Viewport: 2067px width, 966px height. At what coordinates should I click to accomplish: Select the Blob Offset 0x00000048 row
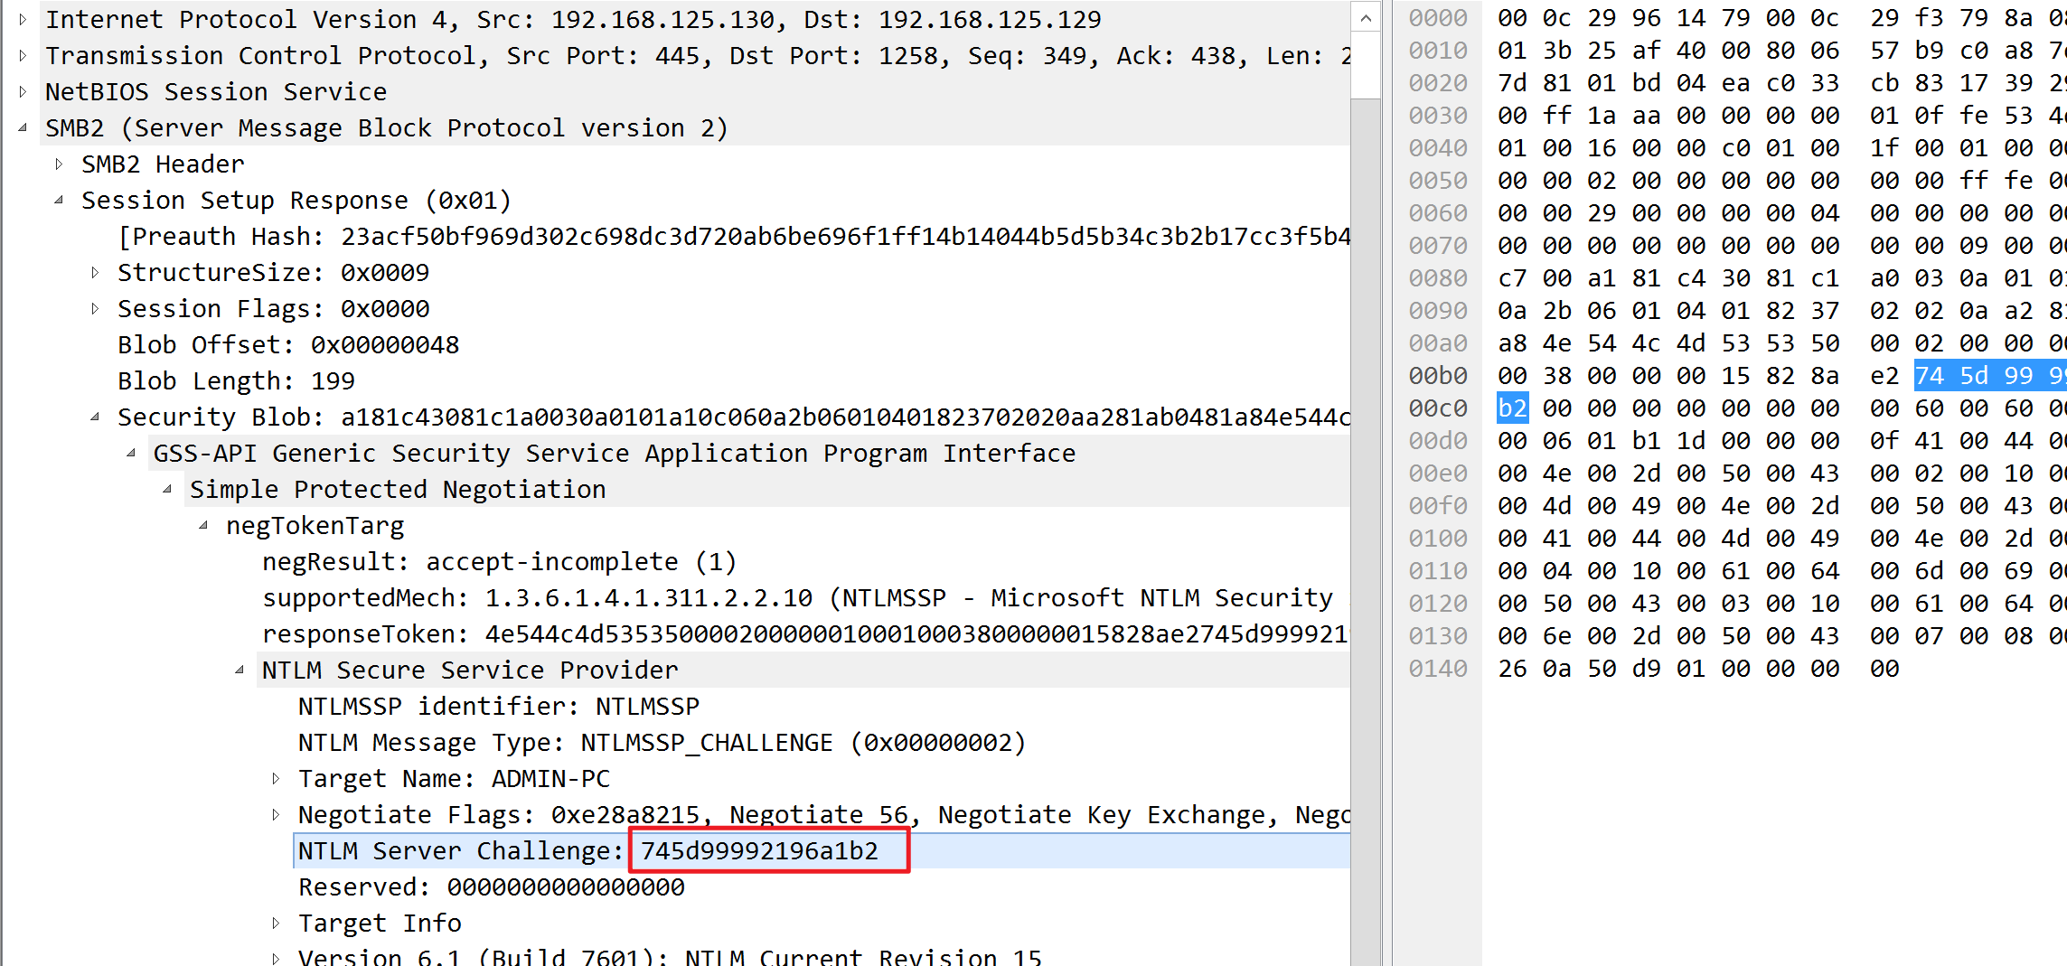pos(288,344)
